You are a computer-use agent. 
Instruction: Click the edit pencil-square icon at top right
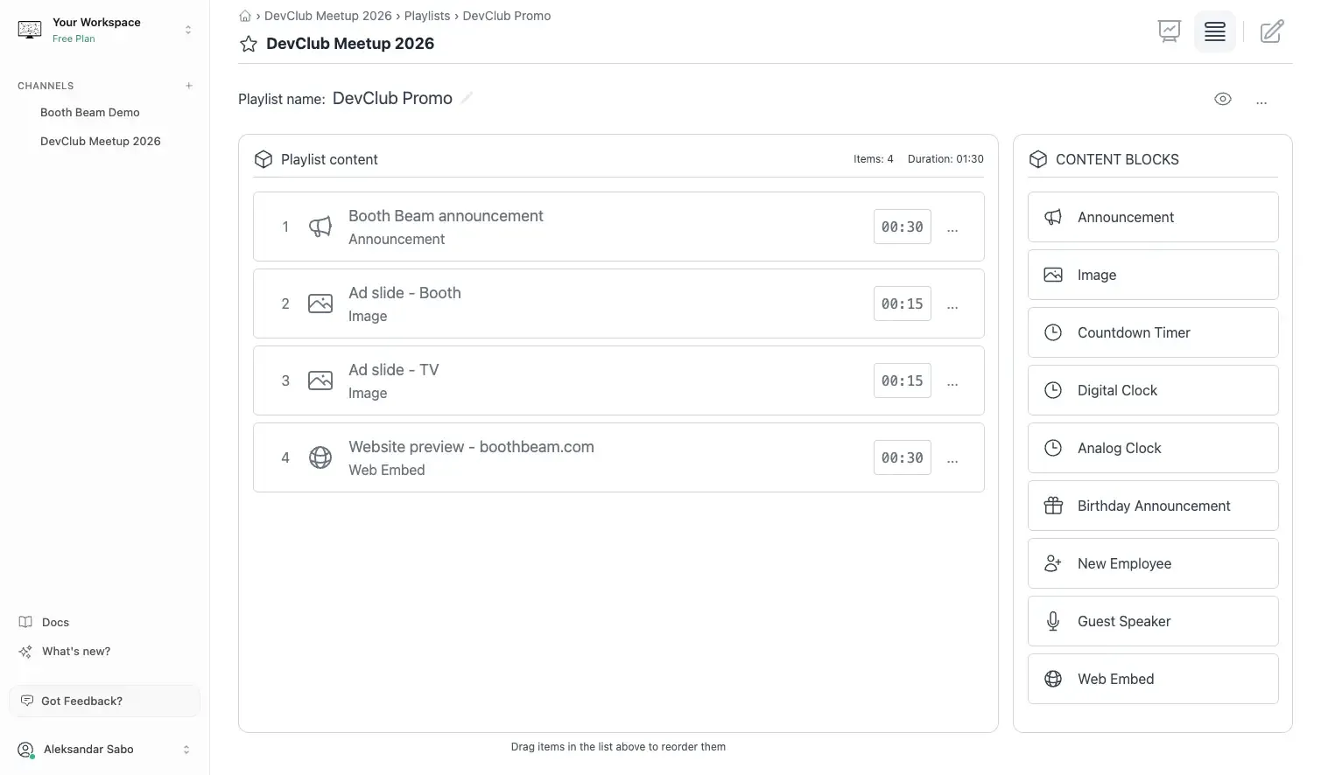click(x=1272, y=31)
